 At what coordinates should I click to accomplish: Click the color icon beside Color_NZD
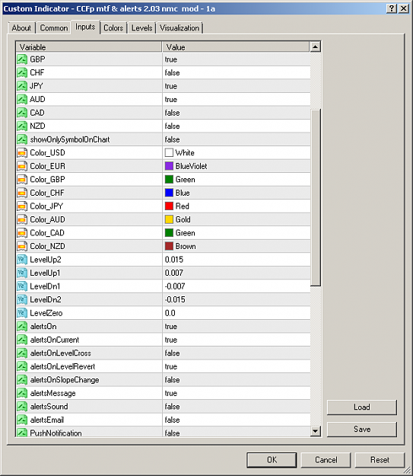coord(22,246)
